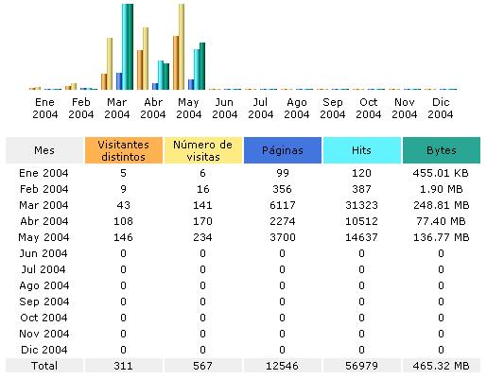
Task: Click the Dic 2004 chart axis label
Action: [441, 108]
